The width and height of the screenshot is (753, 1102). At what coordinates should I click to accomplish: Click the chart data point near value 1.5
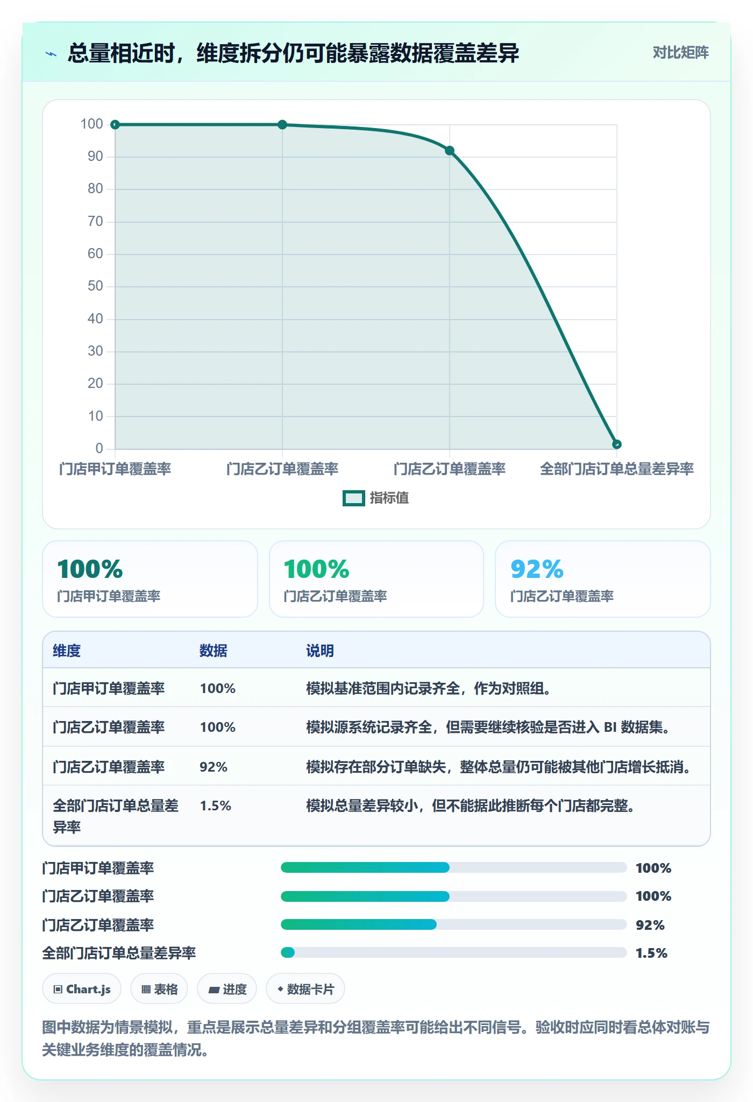click(x=617, y=444)
